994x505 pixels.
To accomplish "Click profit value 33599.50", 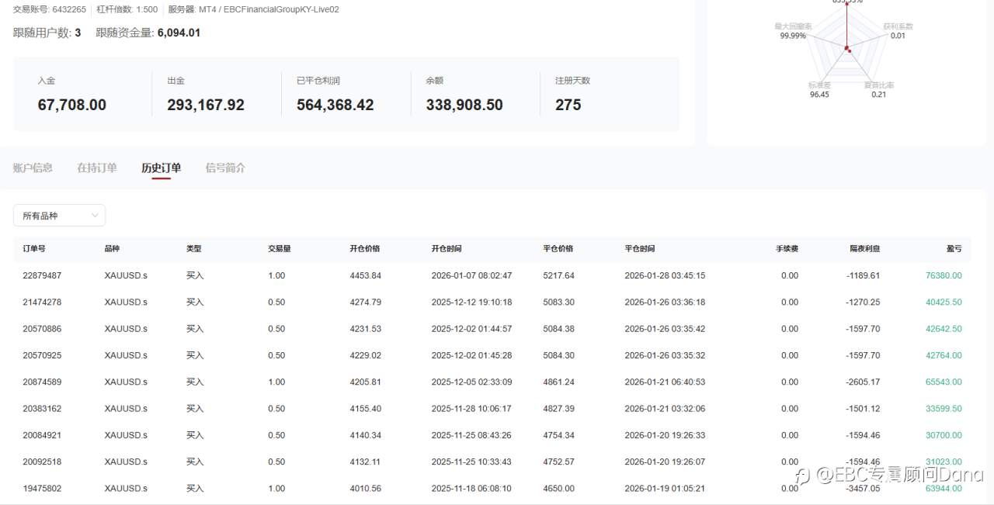I will tap(944, 408).
